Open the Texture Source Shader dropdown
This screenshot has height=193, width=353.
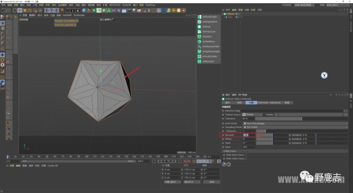(252, 114)
